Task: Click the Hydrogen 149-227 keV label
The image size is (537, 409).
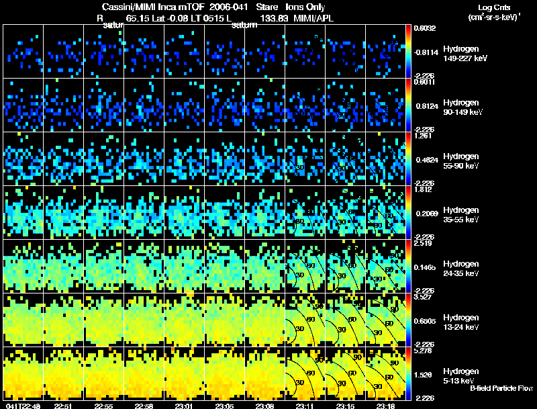Action: pos(465,54)
